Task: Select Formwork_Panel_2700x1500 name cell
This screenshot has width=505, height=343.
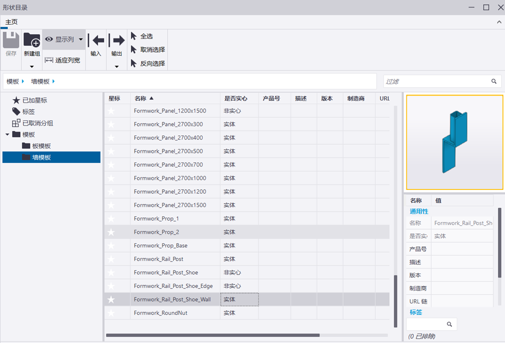Action: pyautogui.click(x=175, y=205)
